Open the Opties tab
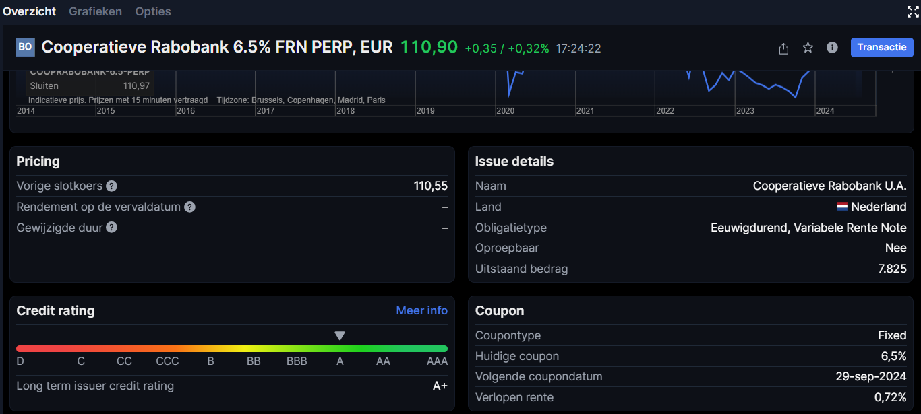921x414 pixels. coord(153,11)
